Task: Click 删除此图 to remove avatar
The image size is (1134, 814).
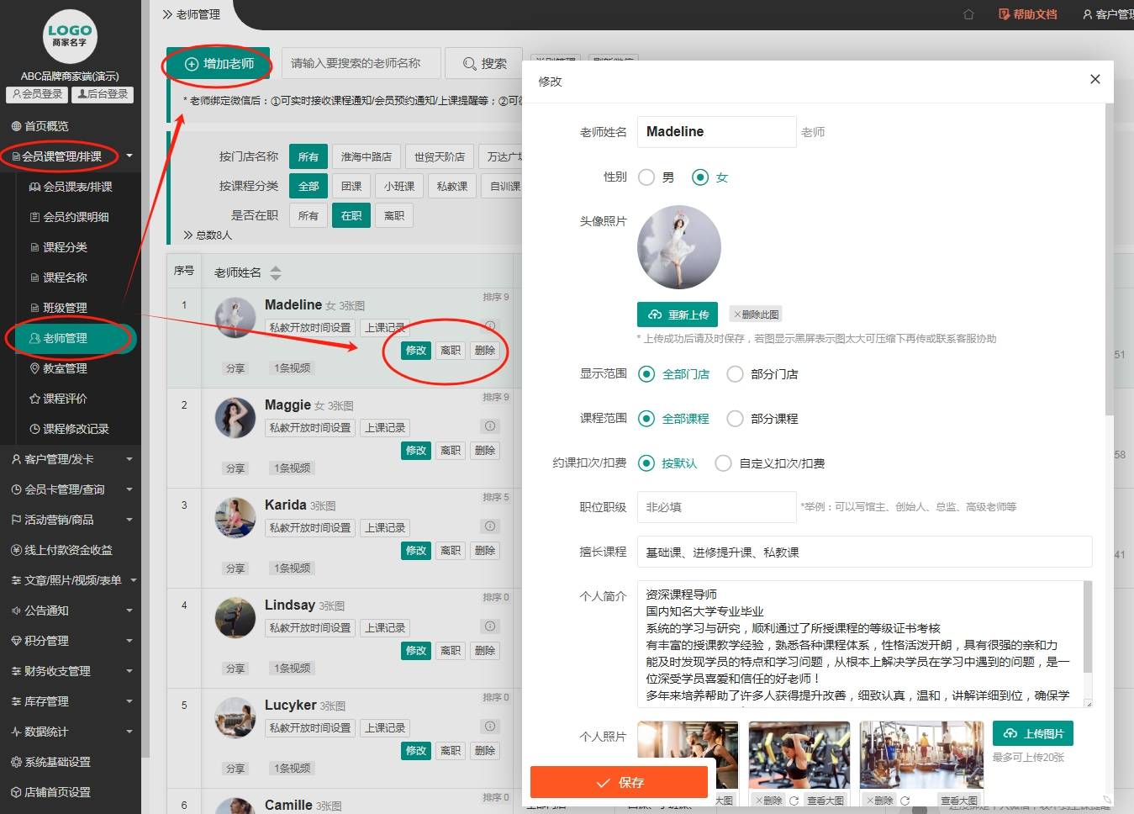Action: pos(756,314)
